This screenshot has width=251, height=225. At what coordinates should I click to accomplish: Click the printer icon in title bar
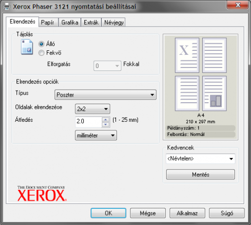pyautogui.click(x=7, y=7)
